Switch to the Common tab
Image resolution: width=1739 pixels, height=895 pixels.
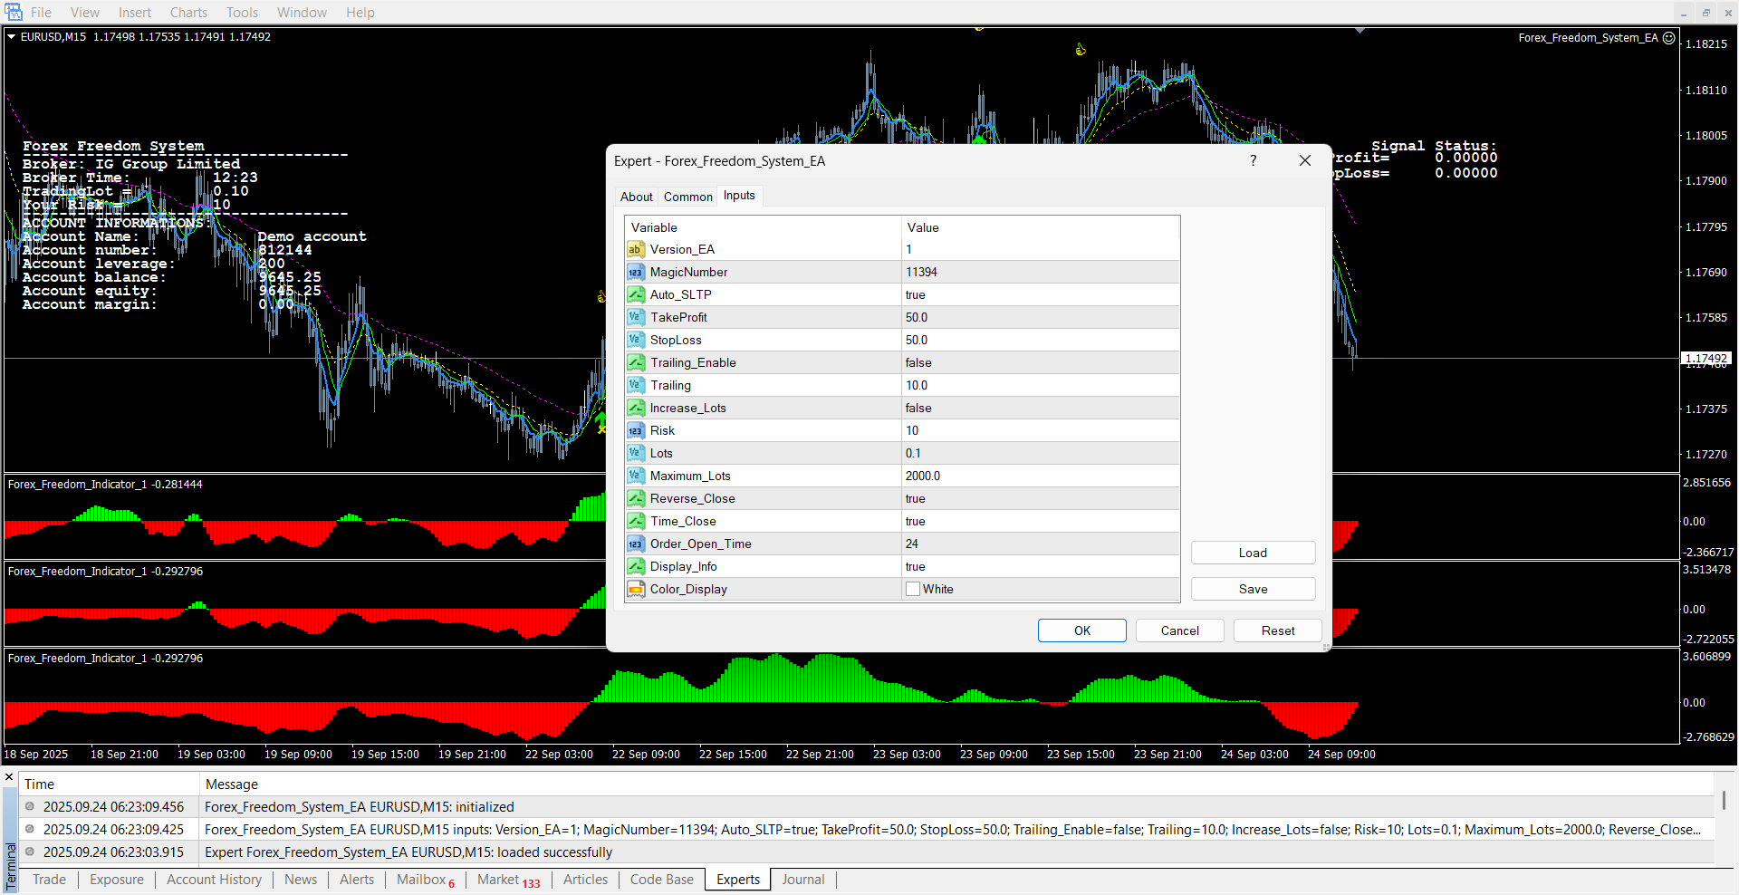point(687,197)
